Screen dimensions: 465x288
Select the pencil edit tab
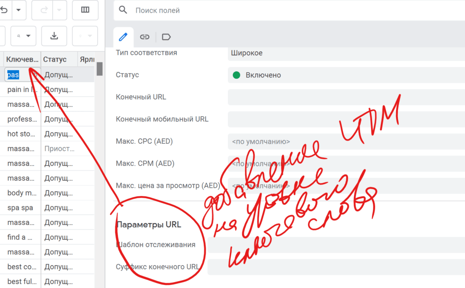pos(123,37)
